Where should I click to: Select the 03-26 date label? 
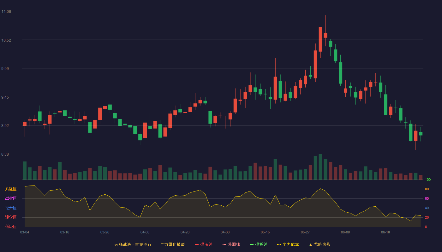(x=105, y=232)
